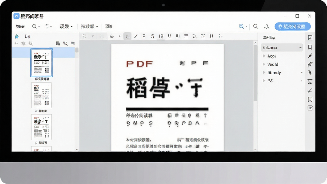
Task: Click the blue app logo in title bar
Action: (17, 16)
